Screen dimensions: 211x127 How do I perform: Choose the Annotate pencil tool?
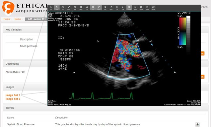coord(69,8)
